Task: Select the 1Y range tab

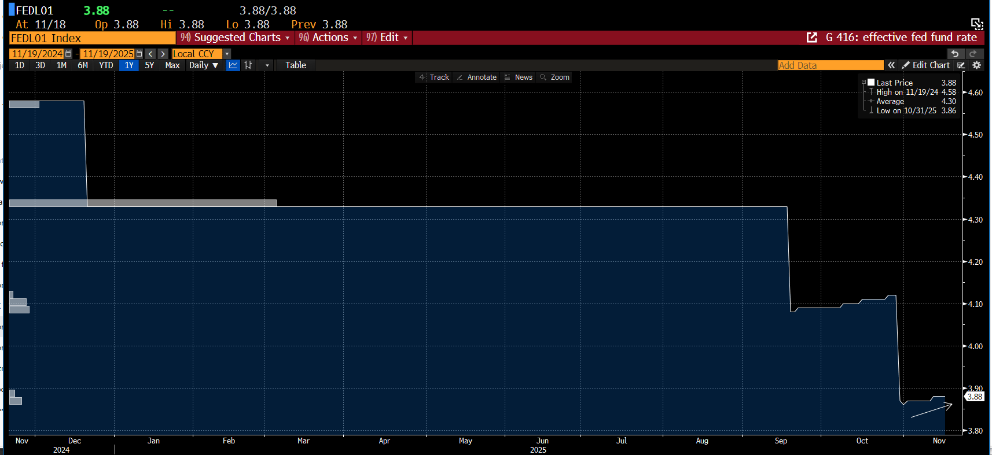Action: [x=129, y=65]
